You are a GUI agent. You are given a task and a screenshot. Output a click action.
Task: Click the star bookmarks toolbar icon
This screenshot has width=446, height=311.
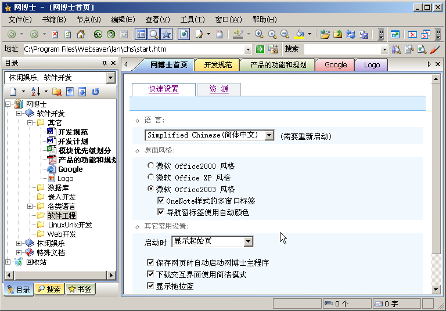[x=167, y=34]
